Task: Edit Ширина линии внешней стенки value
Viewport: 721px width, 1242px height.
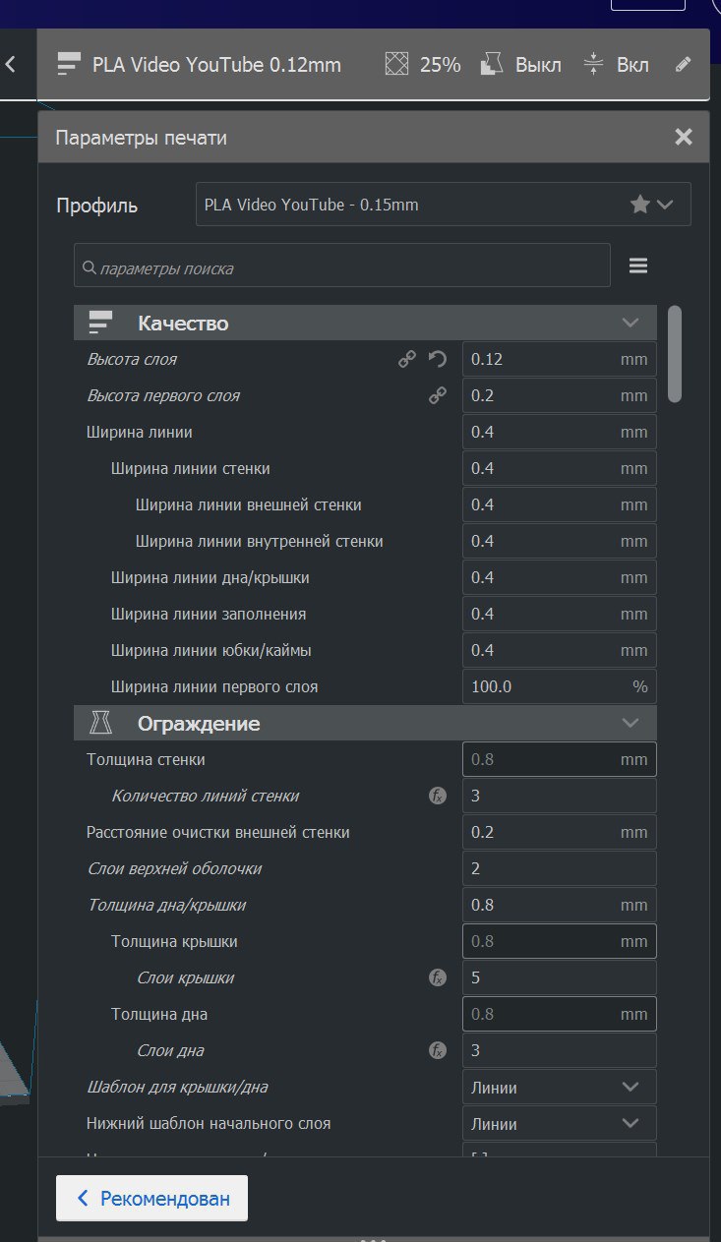Action: pyautogui.click(x=560, y=504)
